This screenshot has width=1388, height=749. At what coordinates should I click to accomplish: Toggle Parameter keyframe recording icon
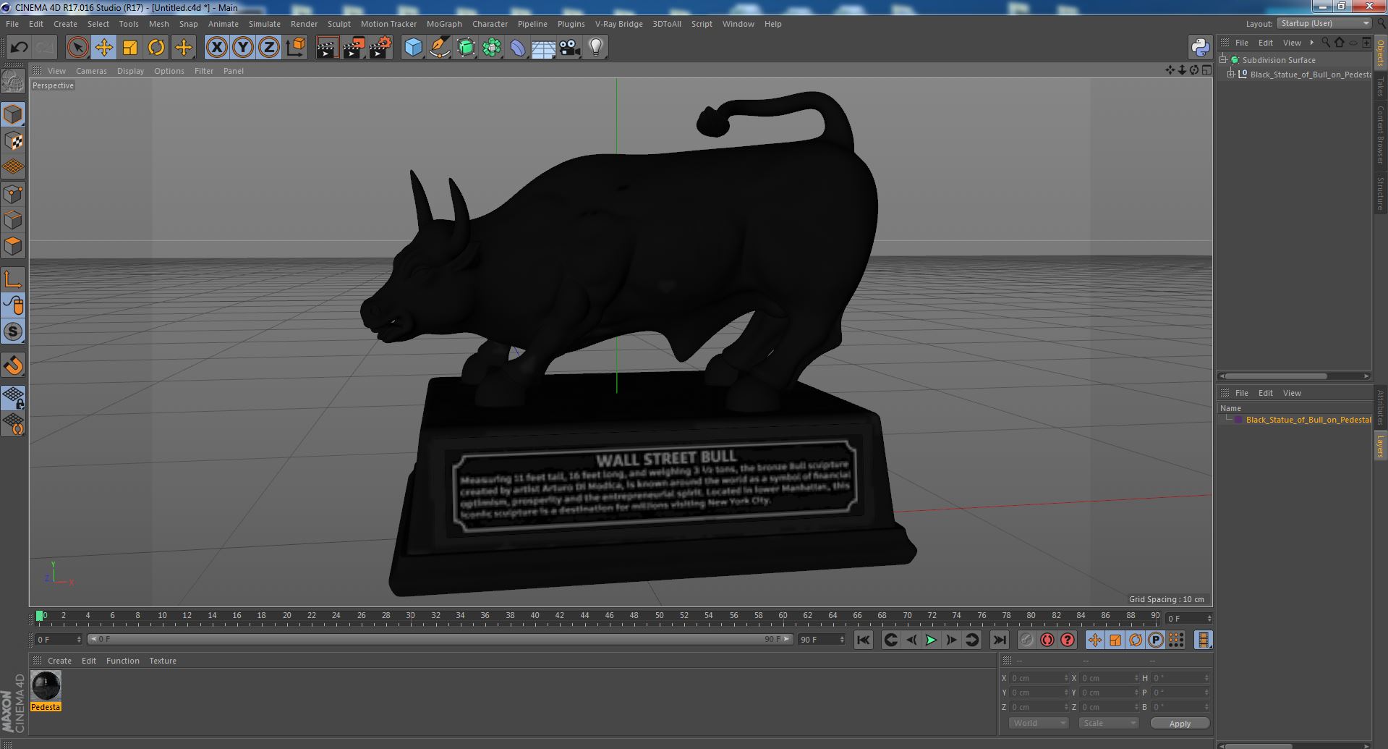[1155, 640]
